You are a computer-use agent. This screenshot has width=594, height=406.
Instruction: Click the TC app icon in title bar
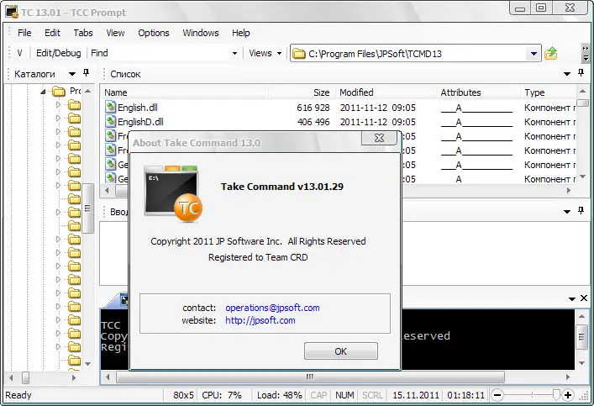point(12,12)
